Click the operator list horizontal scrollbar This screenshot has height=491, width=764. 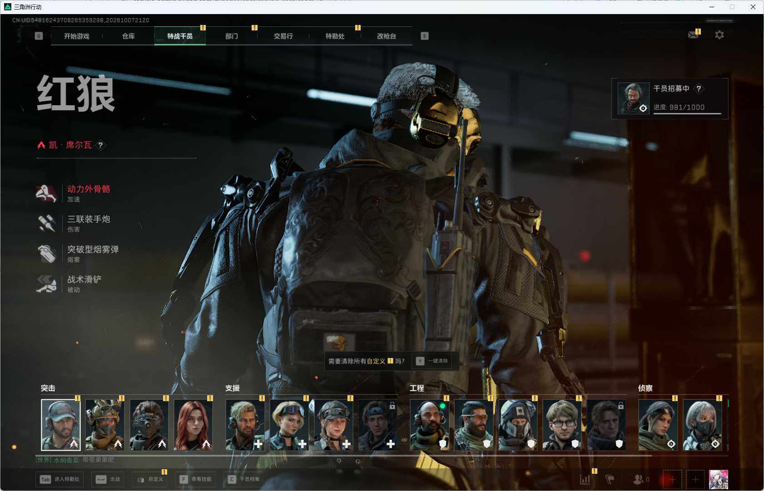pyautogui.click(x=343, y=455)
